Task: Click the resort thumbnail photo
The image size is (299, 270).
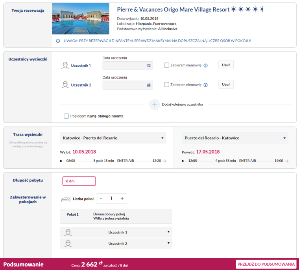Action: pyautogui.click(x=81, y=19)
